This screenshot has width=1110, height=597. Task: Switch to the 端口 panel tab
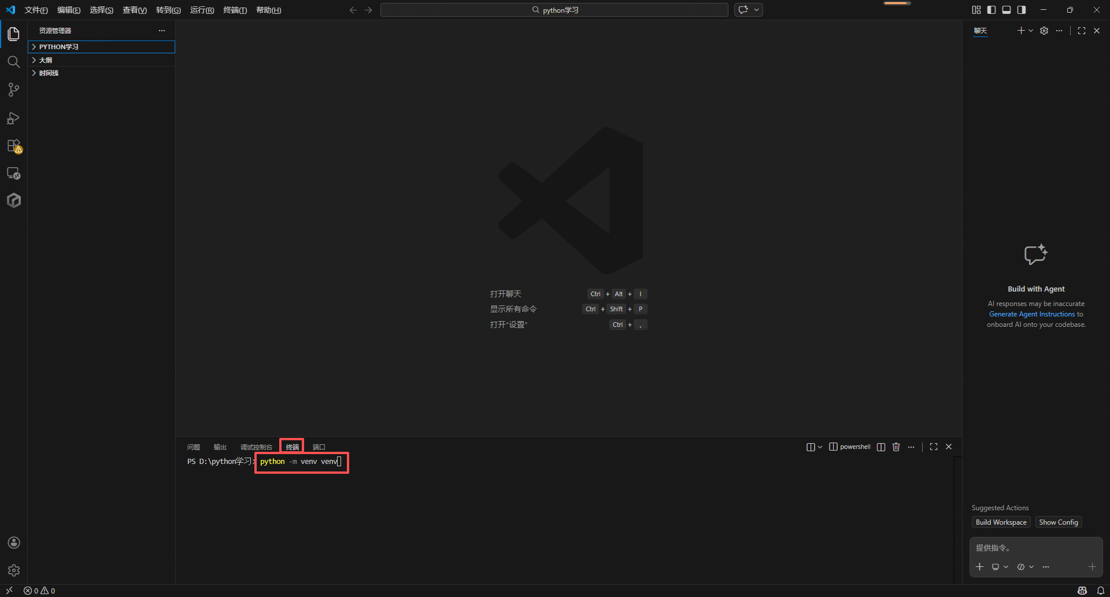319,447
